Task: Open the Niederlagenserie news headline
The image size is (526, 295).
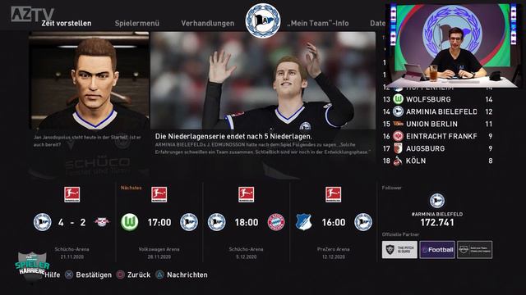Action: tap(233, 137)
